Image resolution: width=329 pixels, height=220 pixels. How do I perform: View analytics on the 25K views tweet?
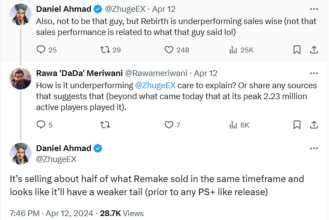coord(233,50)
